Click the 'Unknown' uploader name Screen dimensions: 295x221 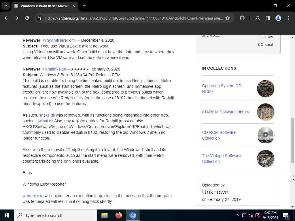(215, 192)
